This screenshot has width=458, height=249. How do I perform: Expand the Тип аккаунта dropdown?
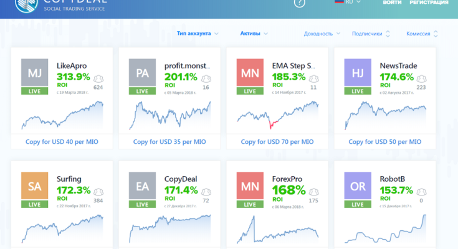pos(198,34)
